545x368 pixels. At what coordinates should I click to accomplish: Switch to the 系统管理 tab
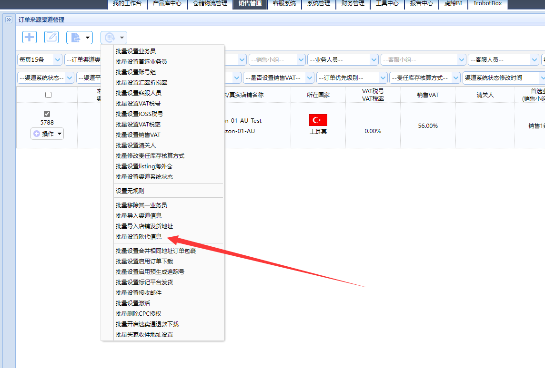coord(318,3)
